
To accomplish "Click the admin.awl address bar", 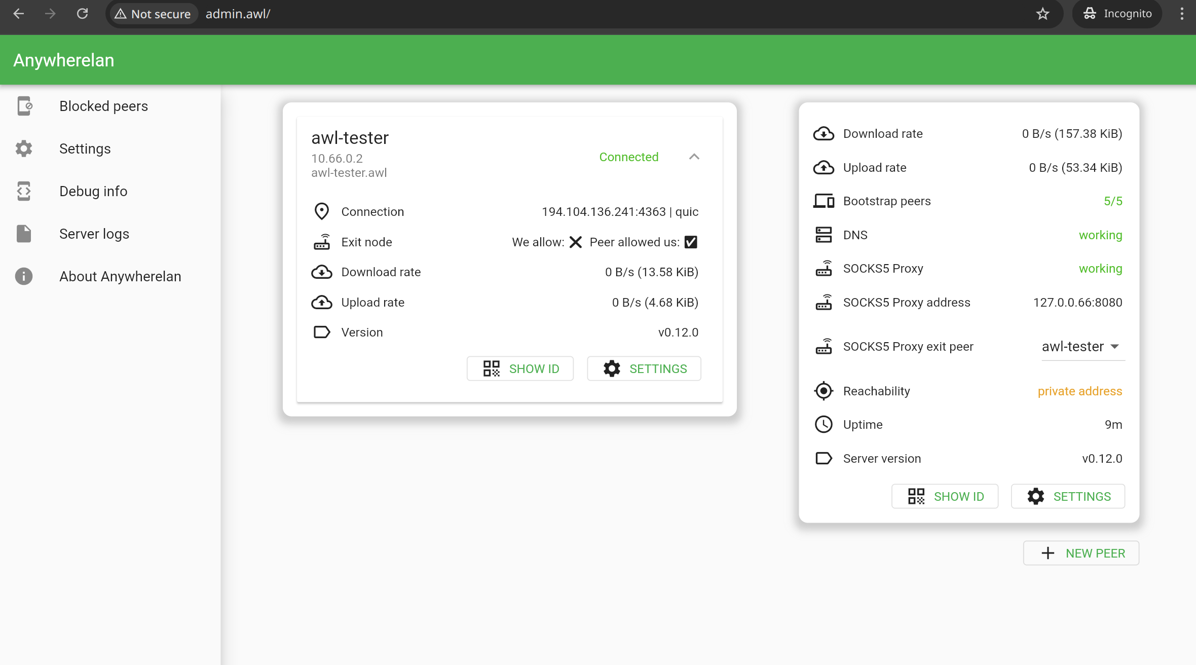I will 238,14.
